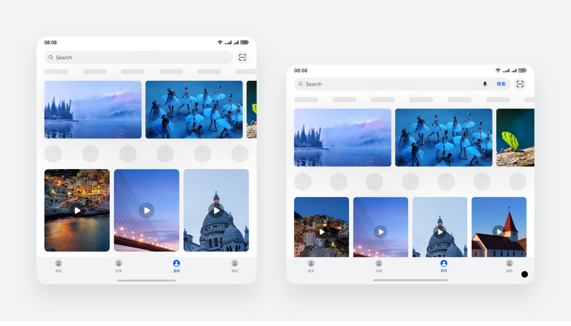This screenshot has height=326, width=571.
Task: Play the bridge video on left device
Action: (147, 210)
